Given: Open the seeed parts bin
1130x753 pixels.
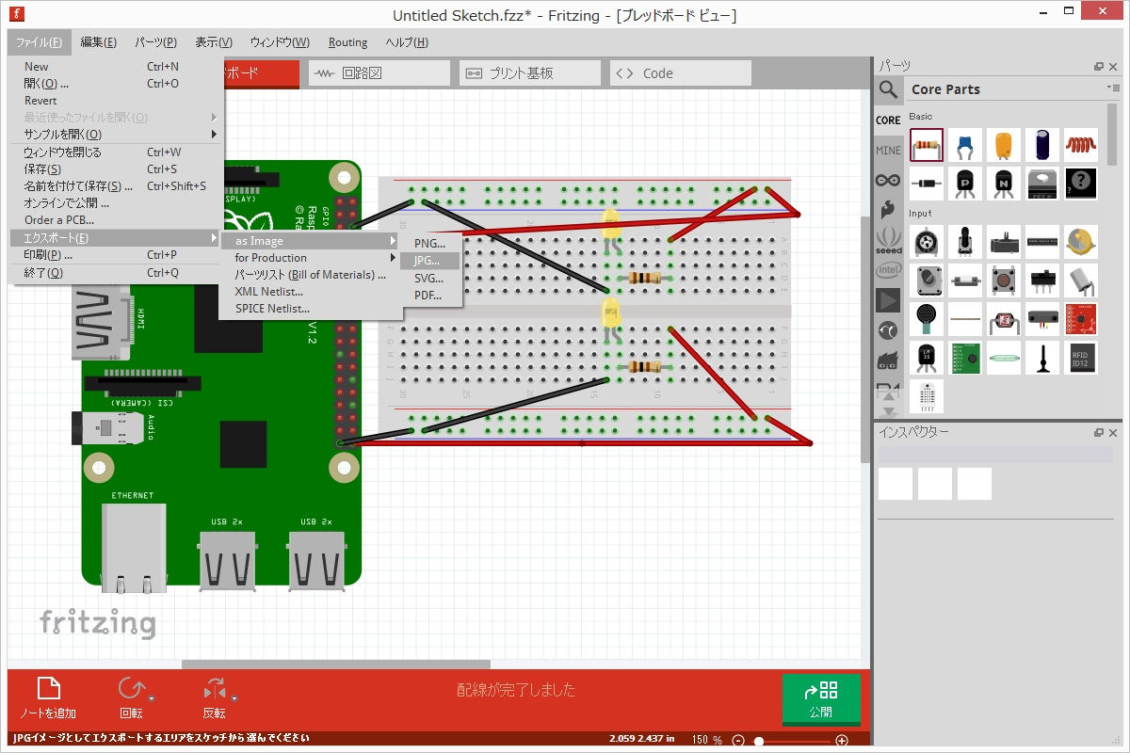Looking at the screenshot, I should point(888,240).
